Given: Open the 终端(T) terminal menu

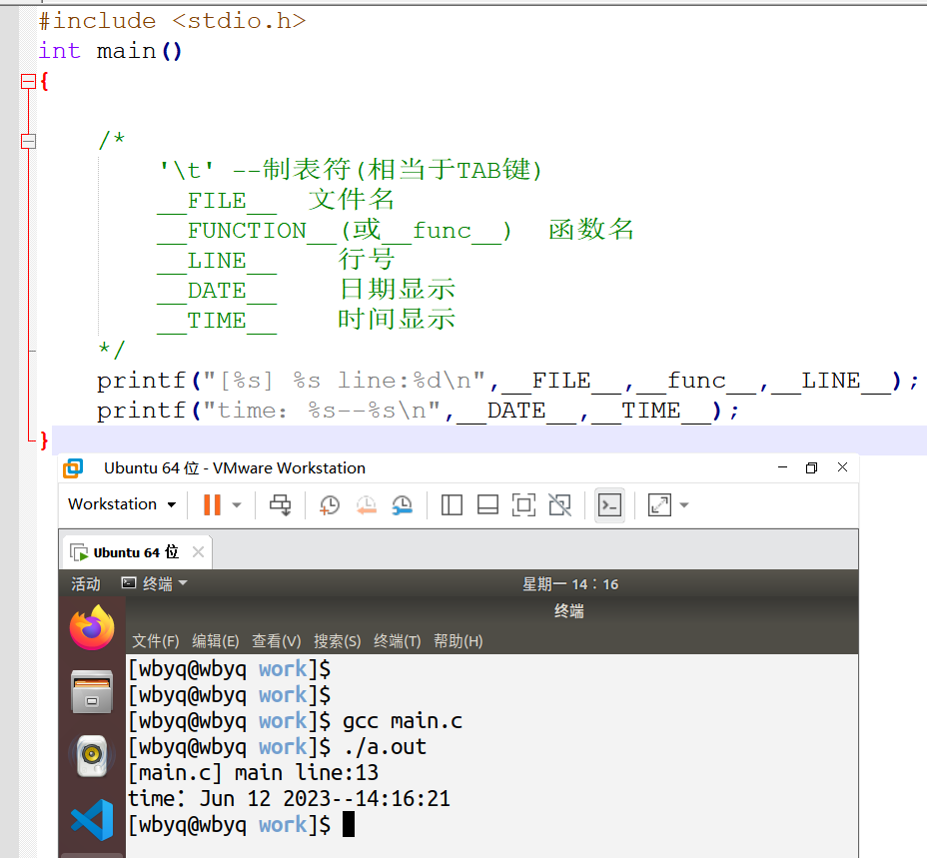Looking at the screenshot, I should click(398, 641).
